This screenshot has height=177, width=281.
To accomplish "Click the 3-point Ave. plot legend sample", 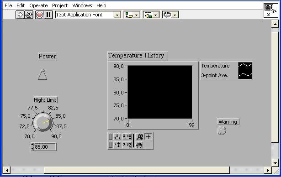I will click(x=245, y=75).
